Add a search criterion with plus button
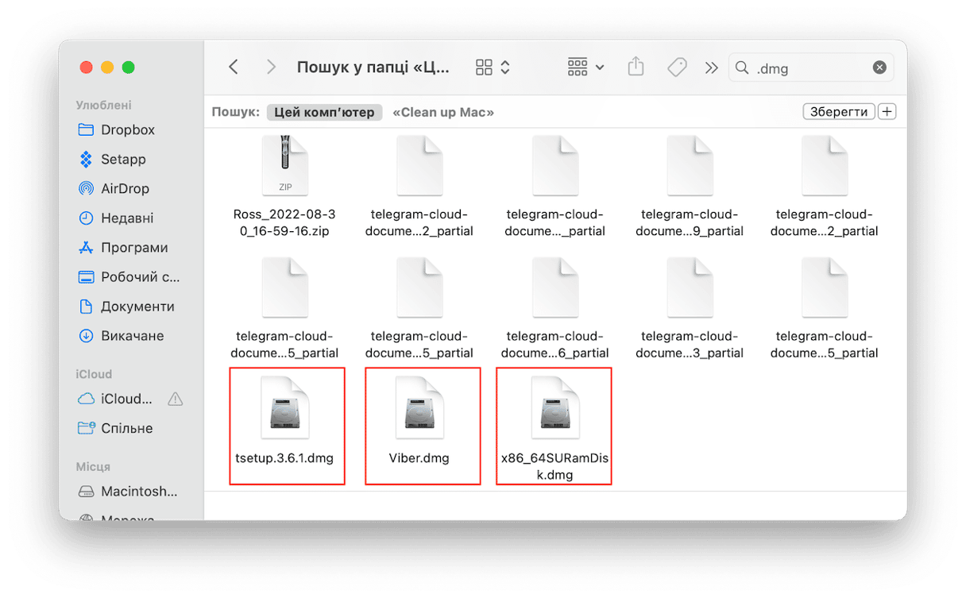966x598 pixels. click(887, 112)
